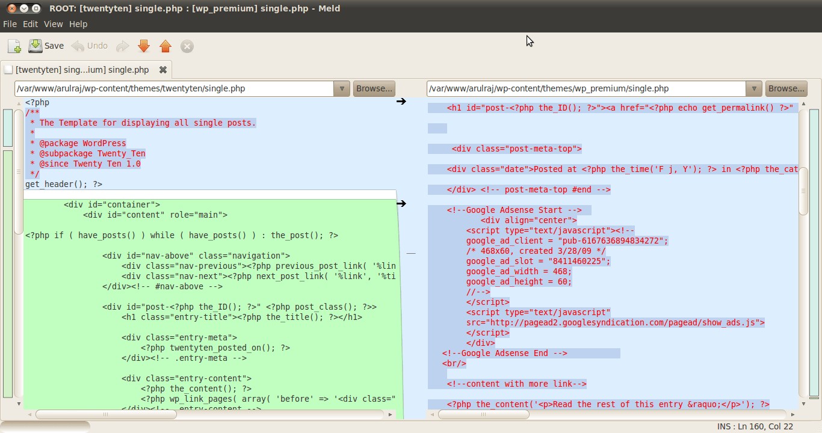Image resolution: width=822 pixels, height=433 pixels.
Task: Click the wp_premium path text field
Action: tap(586, 88)
